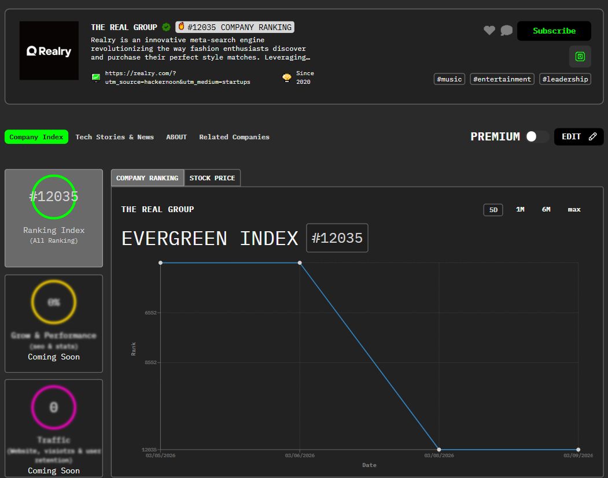
Task: Open the Tech Stories & News tab
Action: point(115,137)
